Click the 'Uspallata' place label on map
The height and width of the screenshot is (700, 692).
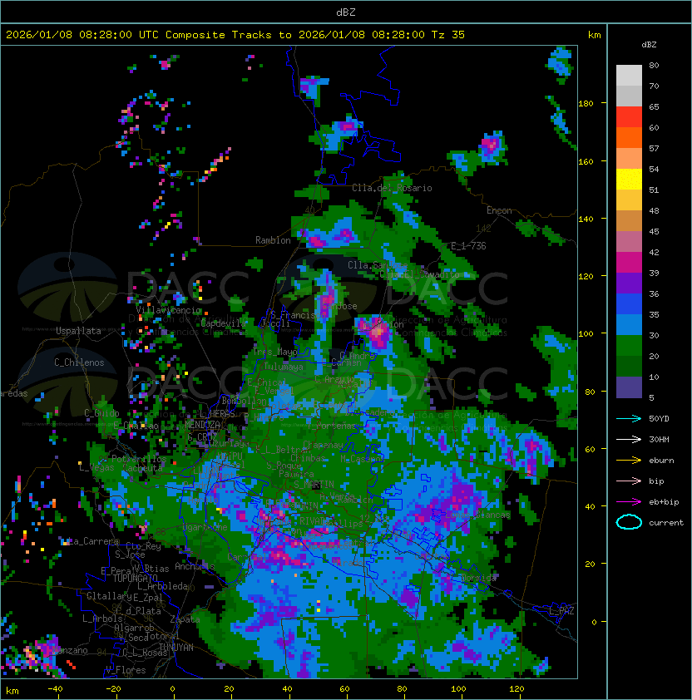(x=78, y=331)
